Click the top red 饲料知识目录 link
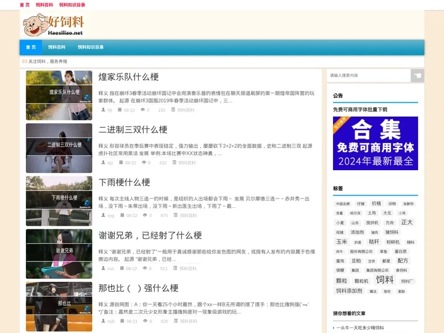 click(72, 5)
